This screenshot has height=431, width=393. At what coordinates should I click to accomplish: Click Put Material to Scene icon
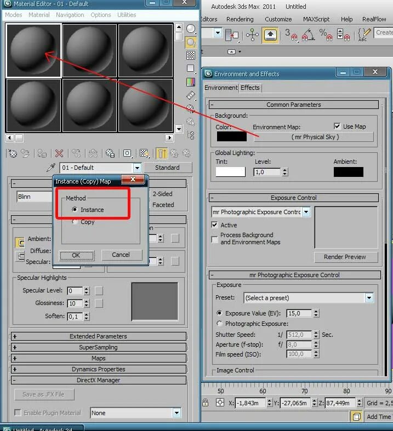[25, 153]
